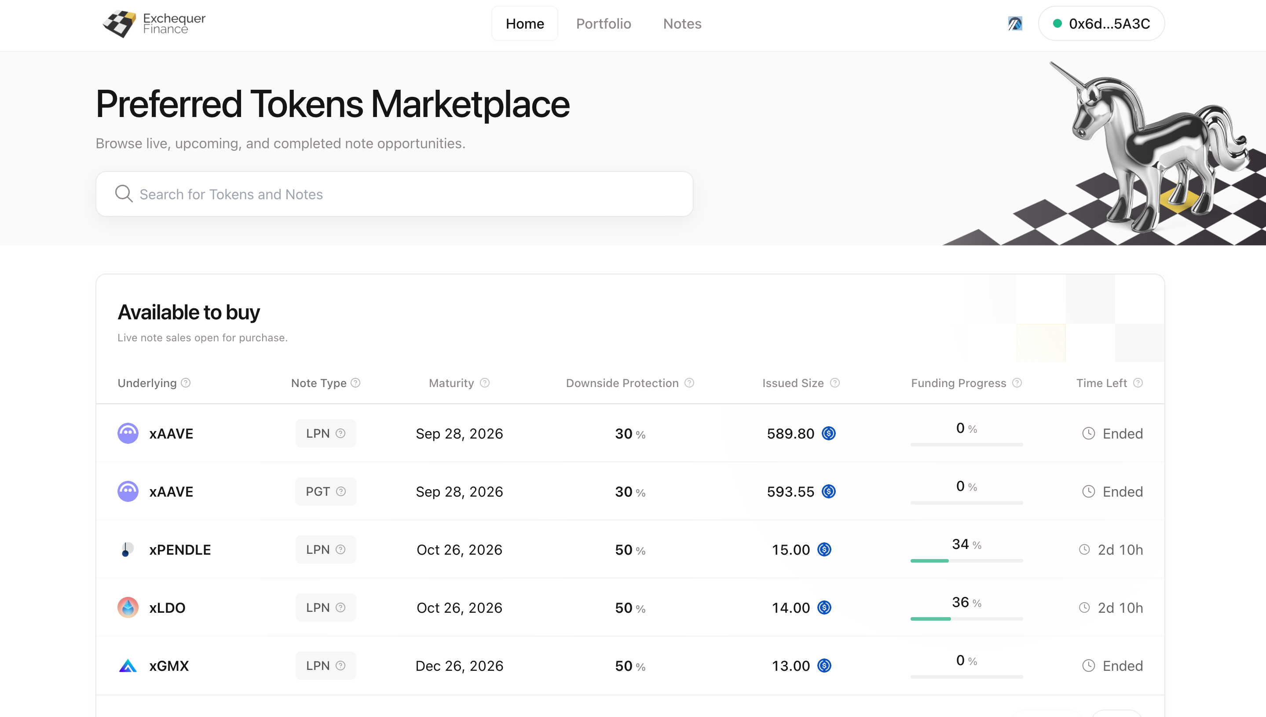Click USDC icon beside 593.55
The width and height of the screenshot is (1266, 717).
[x=829, y=491]
